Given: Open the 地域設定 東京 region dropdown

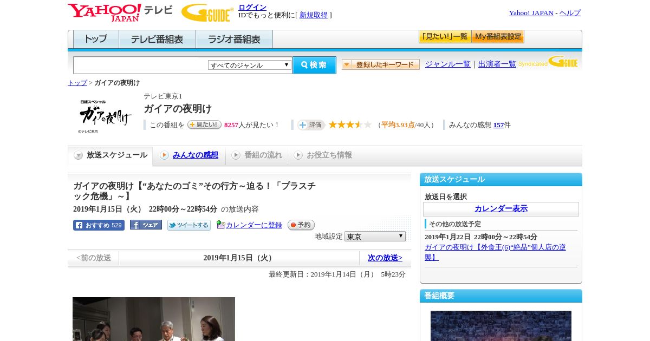Looking at the screenshot, I should 375,237.
